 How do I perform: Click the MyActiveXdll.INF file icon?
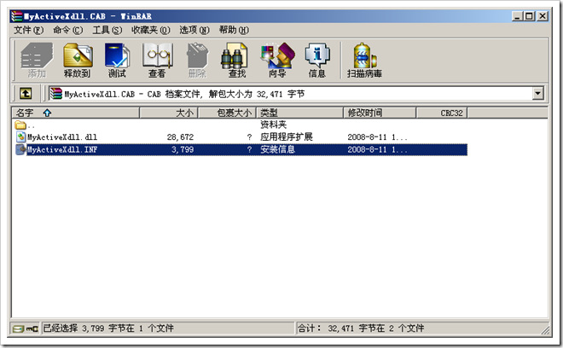pyautogui.click(x=20, y=149)
